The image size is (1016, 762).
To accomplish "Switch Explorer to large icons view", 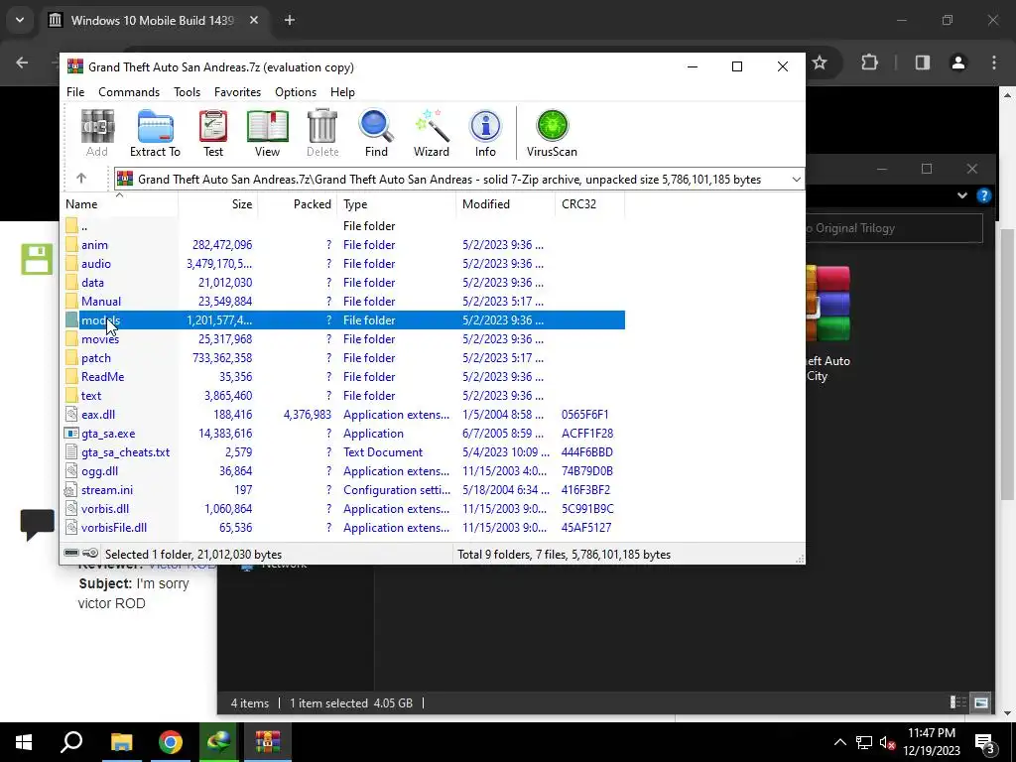I will coord(981,702).
